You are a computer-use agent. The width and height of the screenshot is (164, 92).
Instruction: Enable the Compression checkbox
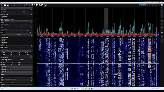(1, 16)
